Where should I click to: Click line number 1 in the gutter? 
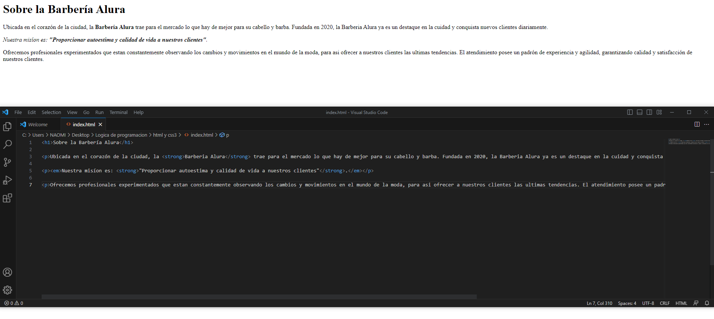click(x=30, y=142)
